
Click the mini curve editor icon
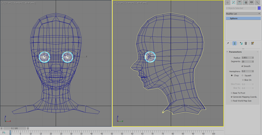[4, 133]
